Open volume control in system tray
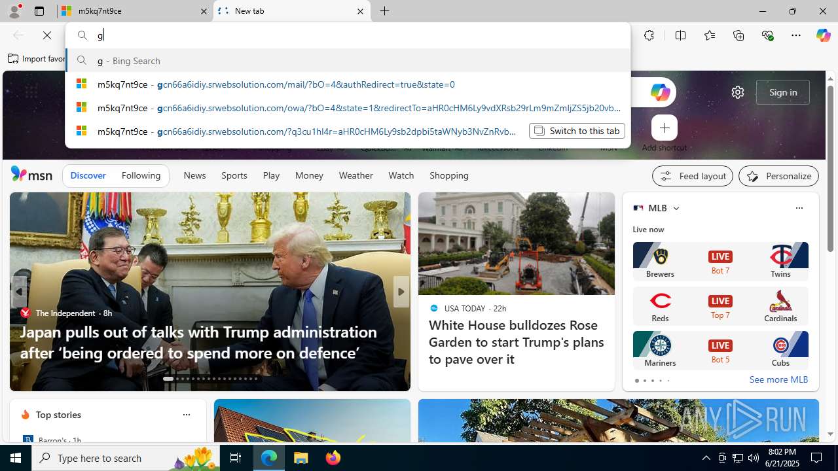This screenshot has height=471, width=838. 754,458
